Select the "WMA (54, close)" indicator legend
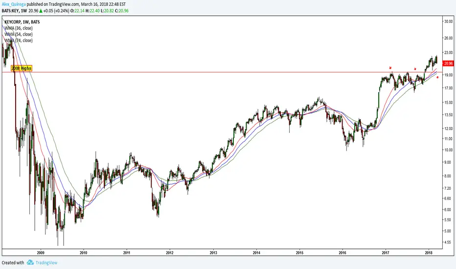The image size is (456, 269). 18,34
